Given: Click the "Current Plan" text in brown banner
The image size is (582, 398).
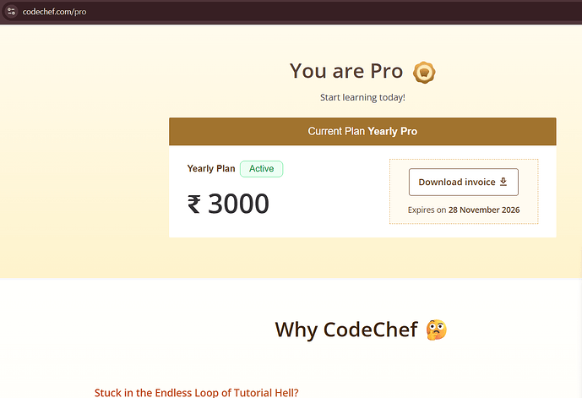Looking at the screenshot, I should (x=336, y=132).
